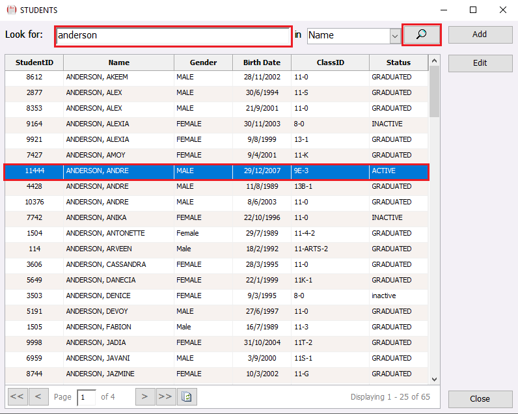This screenshot has width=518, height=414.
Task: Sort by Gender column header
Action: (x=204, y=62)
